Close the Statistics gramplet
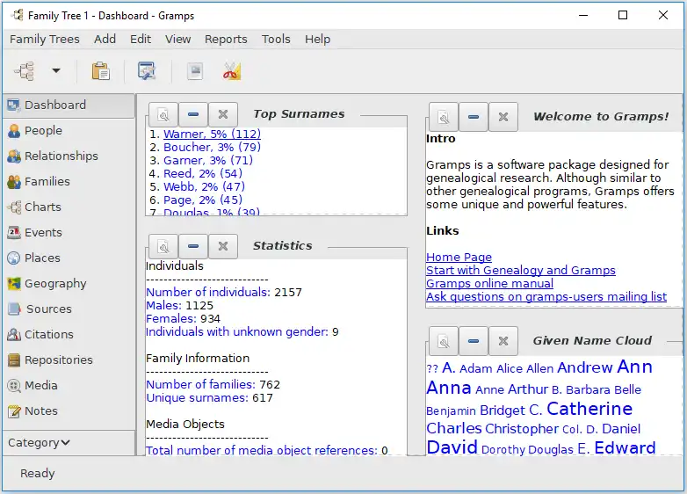Screen dimensions: 687x494 tap(223, 246)
